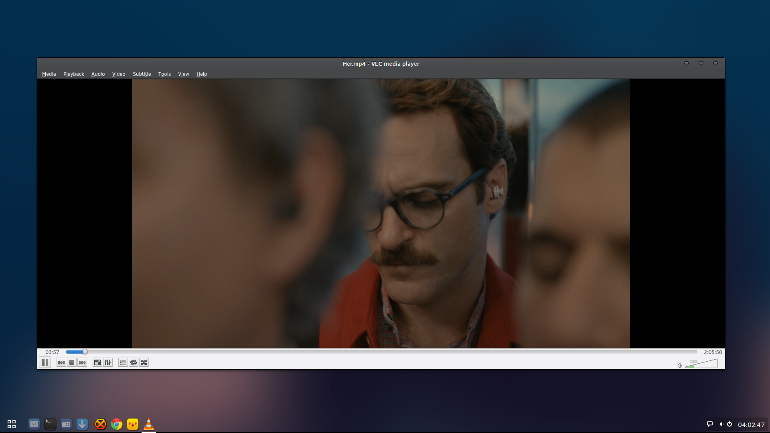
Task: Launch the mail client from the dock
Action: 34,424
